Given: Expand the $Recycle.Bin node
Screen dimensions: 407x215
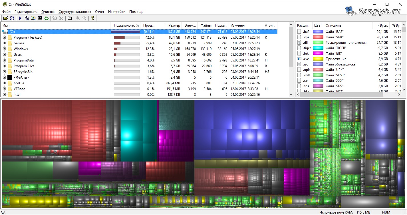Looking at the screenshot, I should pos(4,72).
